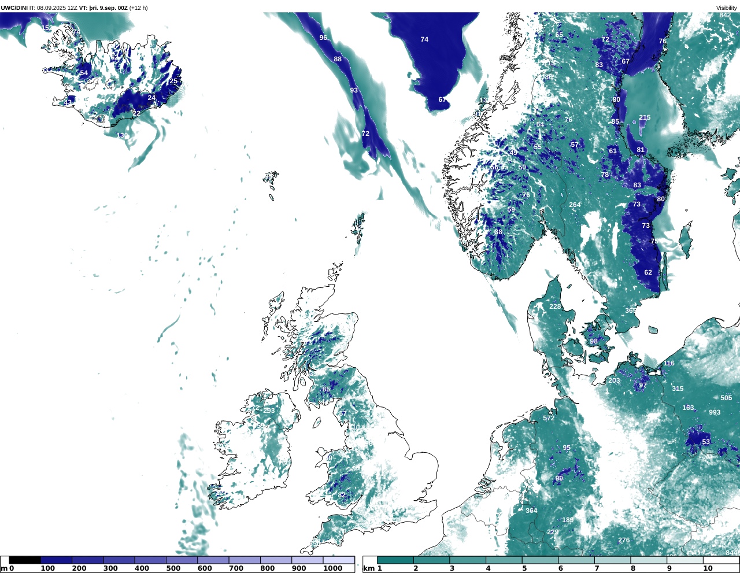Click the '62' value in southern Sweden
740x573 pixels.
click(x=648, y=272)
